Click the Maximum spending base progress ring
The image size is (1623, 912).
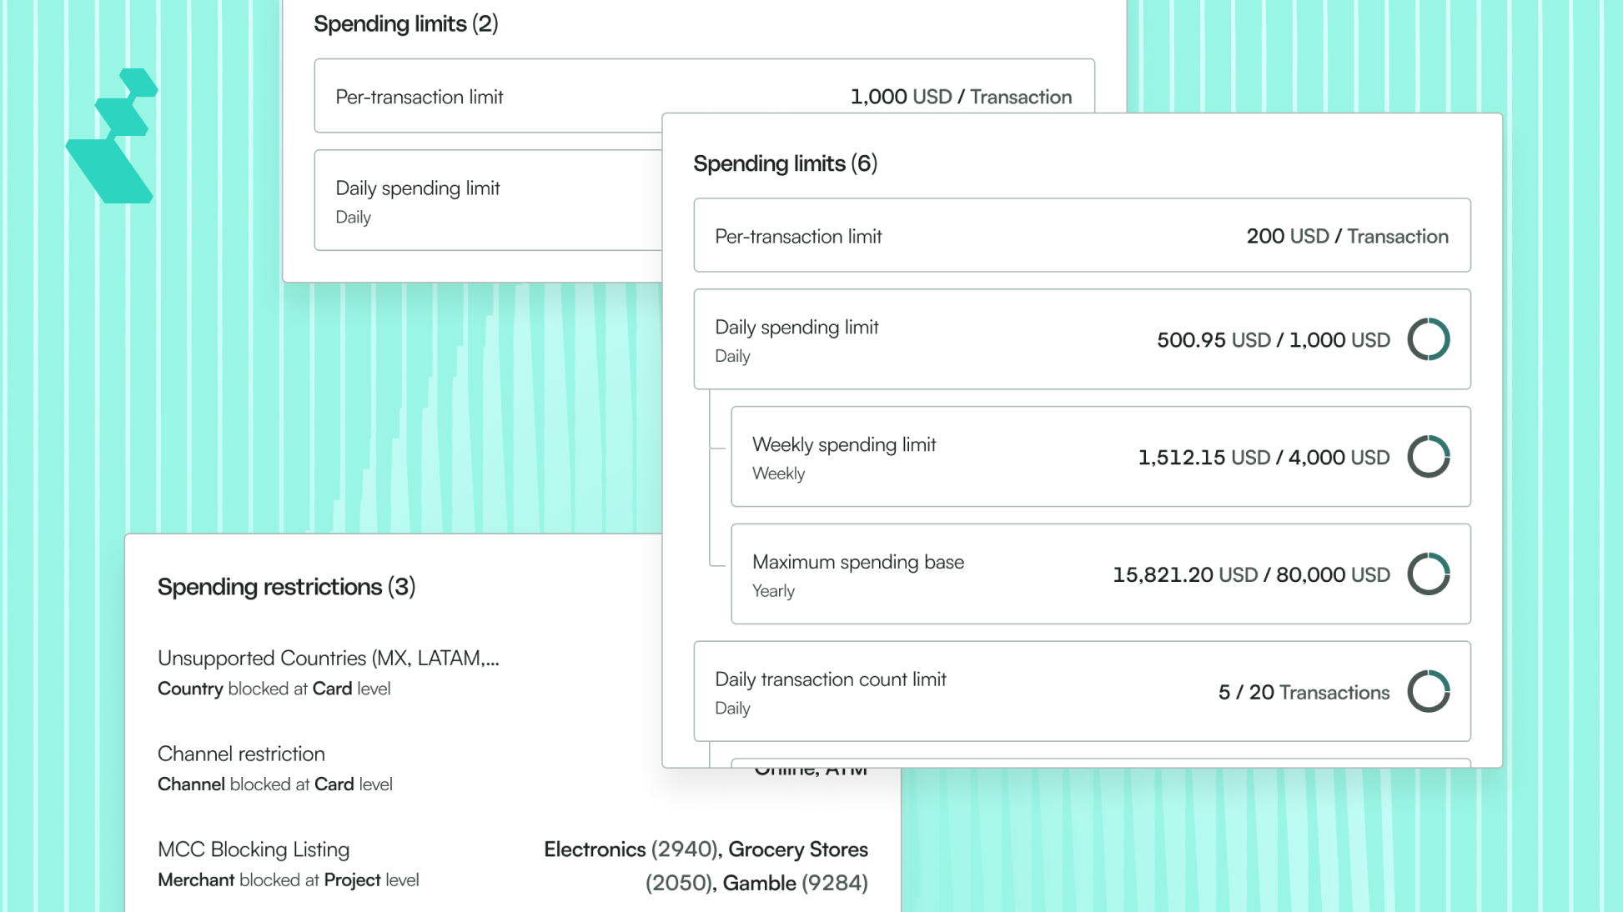[x=1429, y=574]
